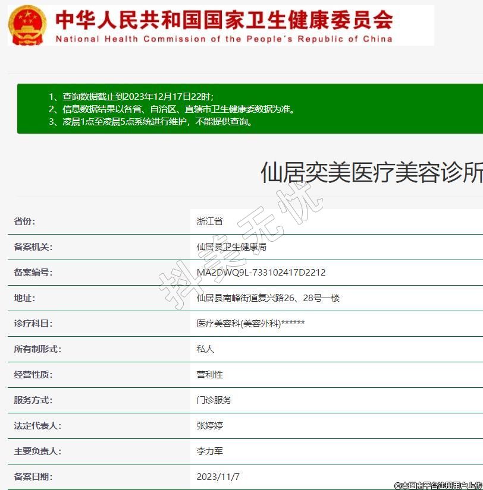Image resolution: width=483 pixels, height=490 pixels.
Task: Click the filing number MA2DWQ9L-733102417D2212
Action: pos(261,273)
